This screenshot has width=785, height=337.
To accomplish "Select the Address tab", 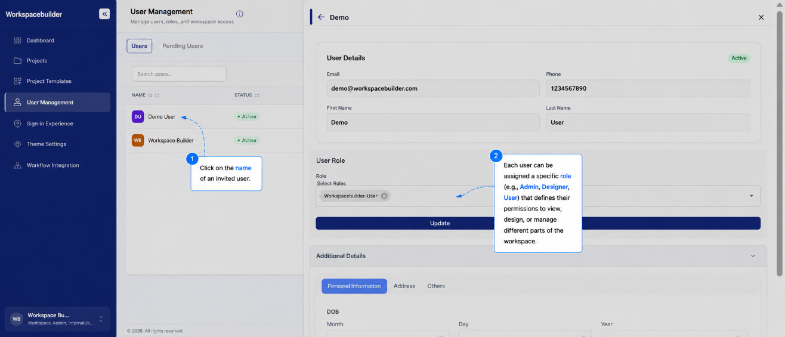I will pos(404,286).
